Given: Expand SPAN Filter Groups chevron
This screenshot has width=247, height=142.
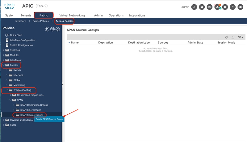Looking at the screenshot, I should pos(14,110).
